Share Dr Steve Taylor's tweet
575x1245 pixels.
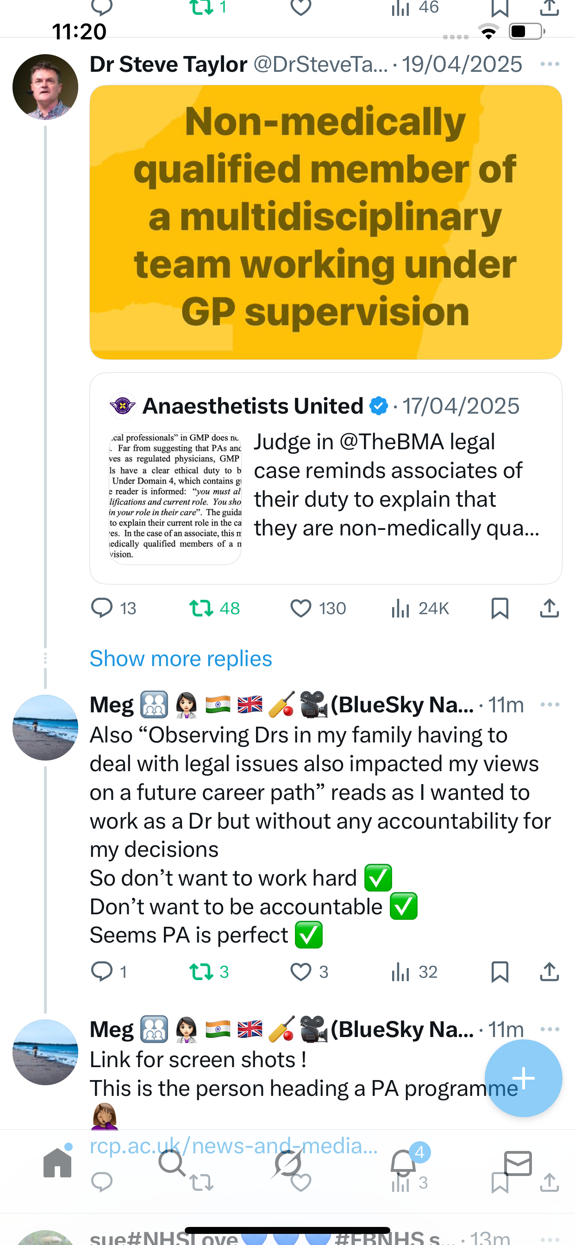pyautogui.click(x=549, y=608)
